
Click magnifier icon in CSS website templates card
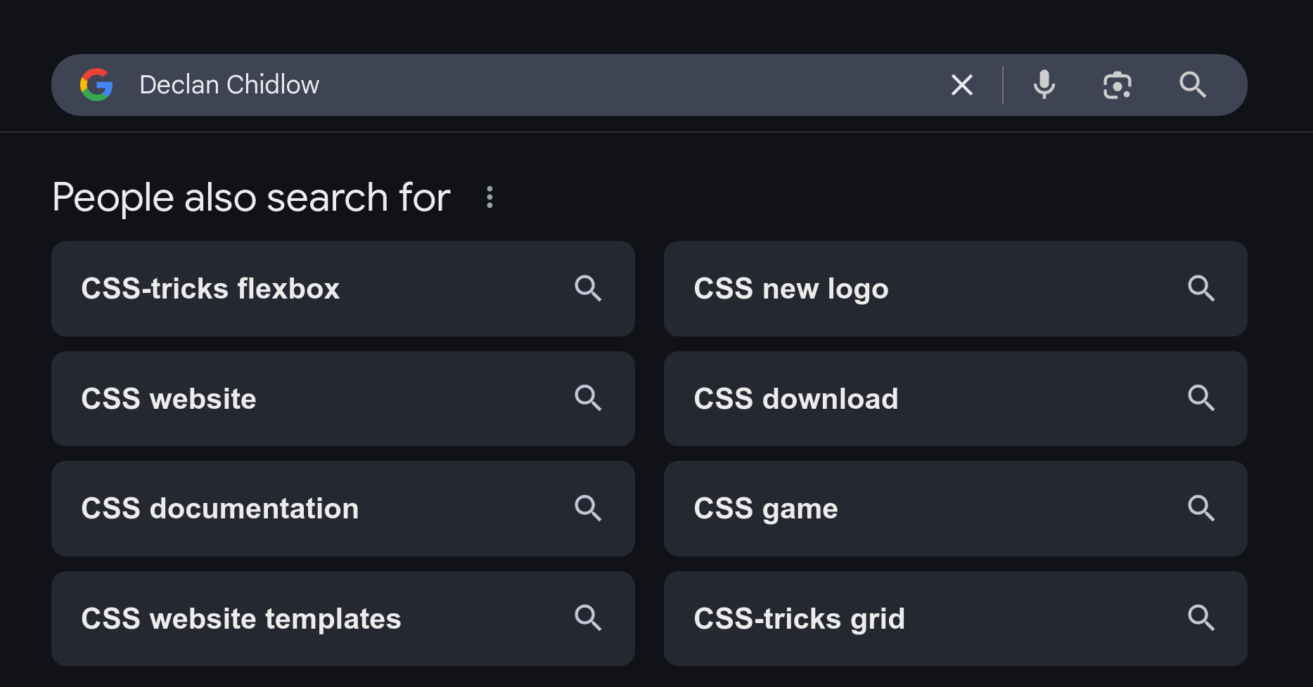(588, 618)
